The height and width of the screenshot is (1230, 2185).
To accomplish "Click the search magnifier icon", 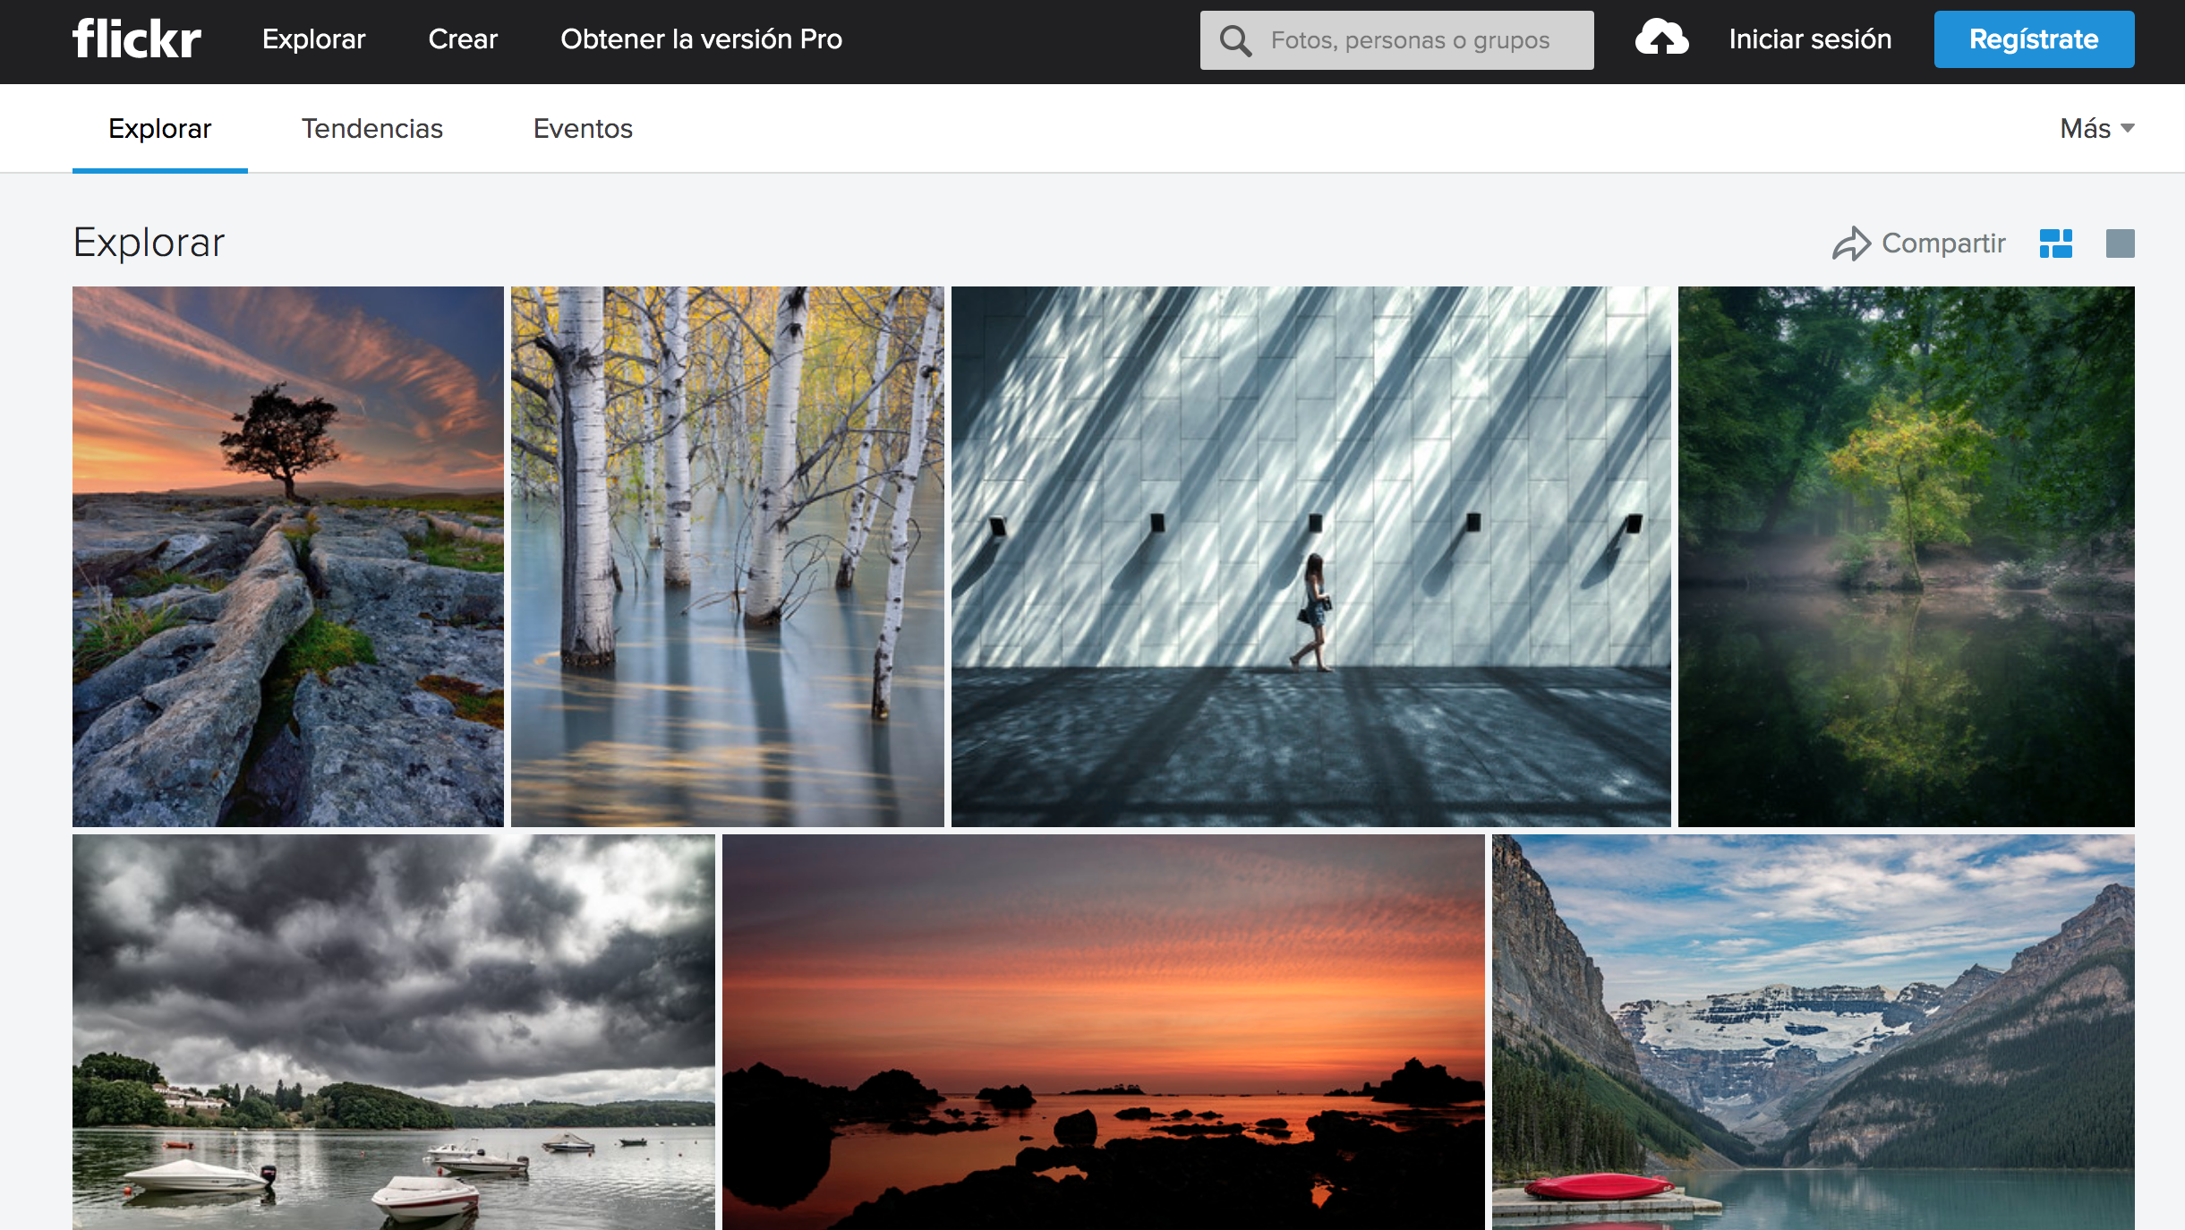I will pos(1235,40).
